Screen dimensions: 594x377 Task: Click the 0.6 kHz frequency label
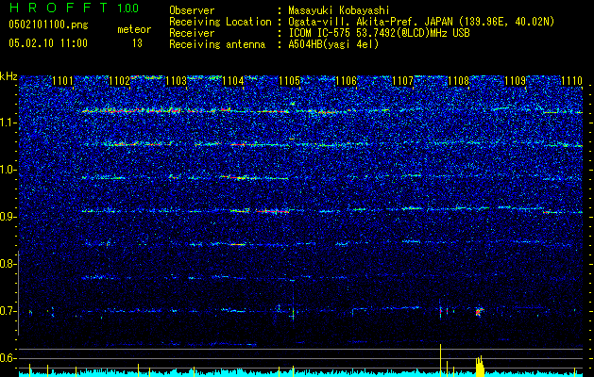click(x=8, y=358)
